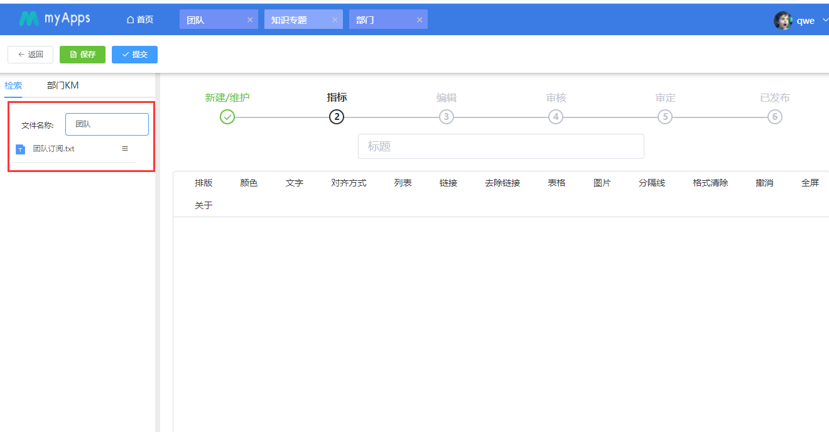Click the 已发布 step label

click(775, 97)
